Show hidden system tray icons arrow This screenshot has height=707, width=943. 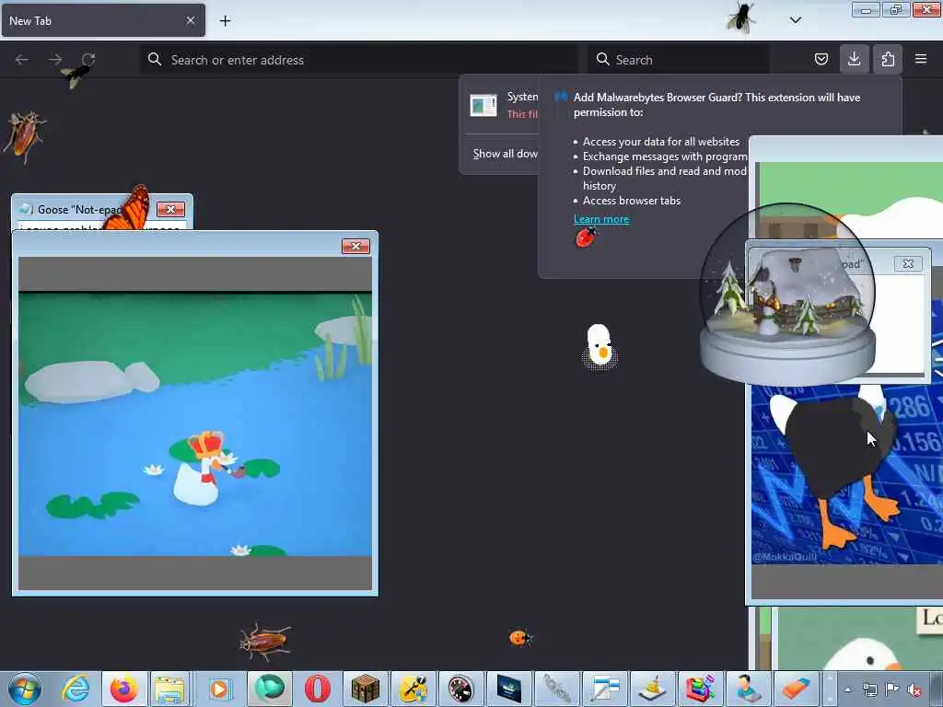[x=847, y=690]
